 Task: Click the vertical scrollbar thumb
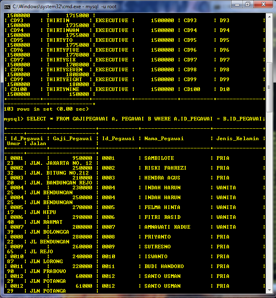[269, 87]
